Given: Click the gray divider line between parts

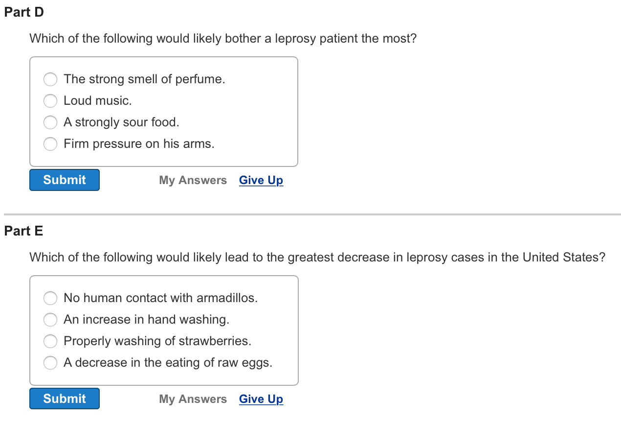Looking at the screenshot, I should [312, 214].
